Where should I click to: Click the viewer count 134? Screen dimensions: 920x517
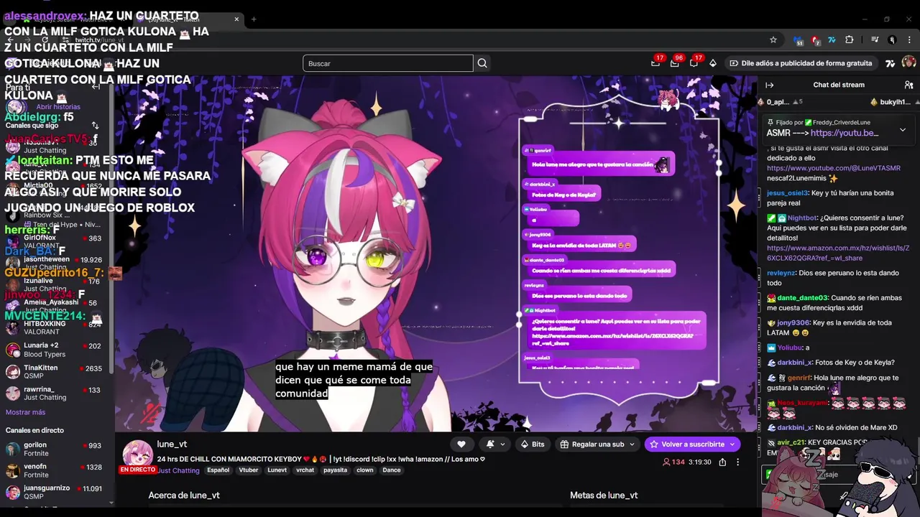click(673, 462)
